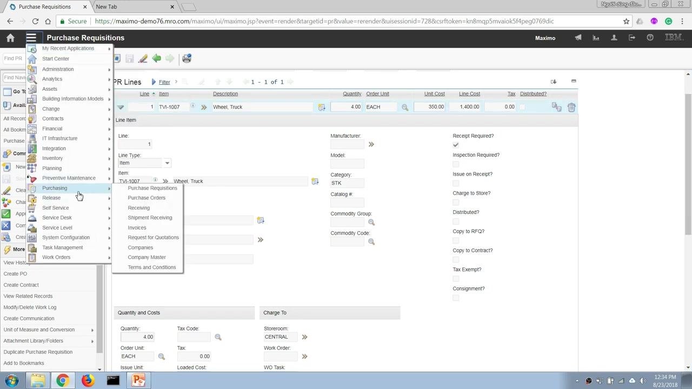Toggle Issue on Receipt checkbox
The height and width of the screenshot is (389, 692).
pyautogui.click(x=456, y=183)
